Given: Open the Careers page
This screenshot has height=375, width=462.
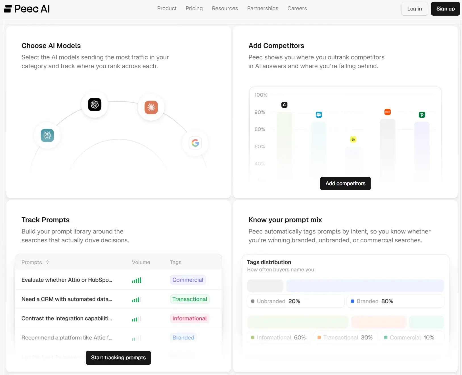Looking at the screenshot, I should (x=297, y=9).
